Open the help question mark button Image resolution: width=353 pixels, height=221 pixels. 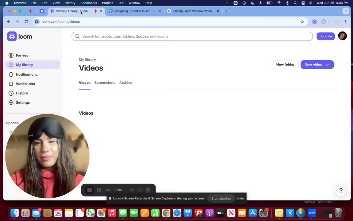pyautogui.click(x=341, y=190)
